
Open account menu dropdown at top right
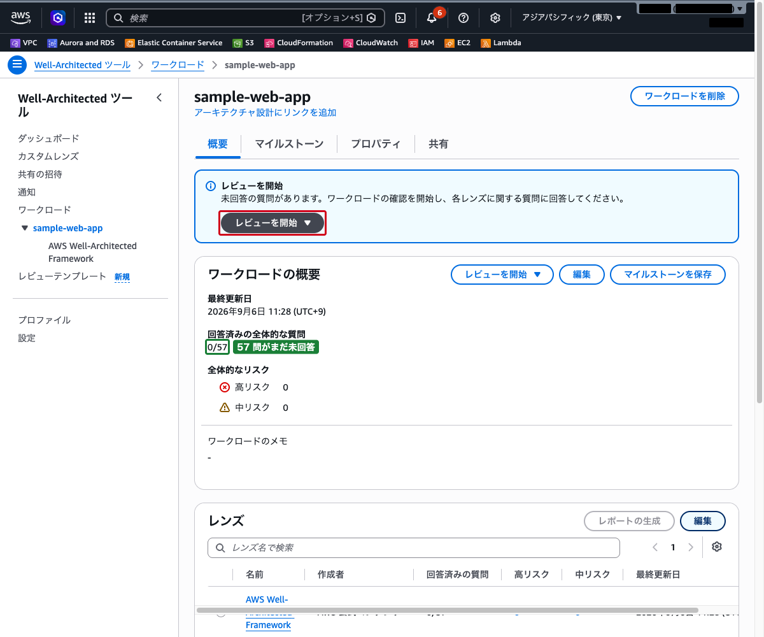(x=691, y=9)
